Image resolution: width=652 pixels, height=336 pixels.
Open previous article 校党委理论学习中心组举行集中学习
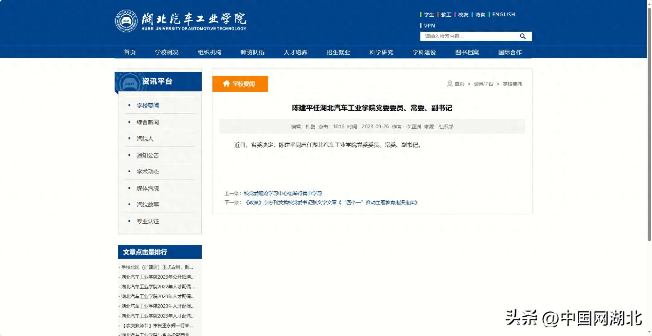tap(282, 193)
